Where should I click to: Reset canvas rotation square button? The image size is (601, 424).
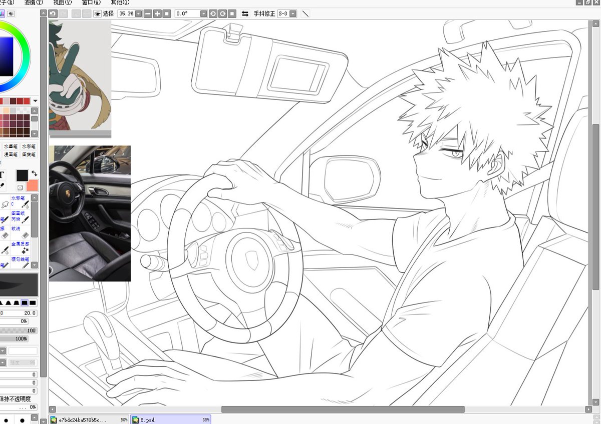(x=232, y=13)
